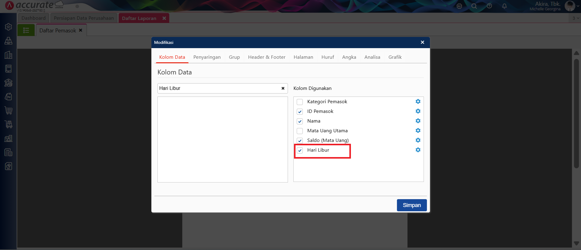Click the vertical scrollbar on the right
This screenshot has height=250, width=581.
click(576, 113)
